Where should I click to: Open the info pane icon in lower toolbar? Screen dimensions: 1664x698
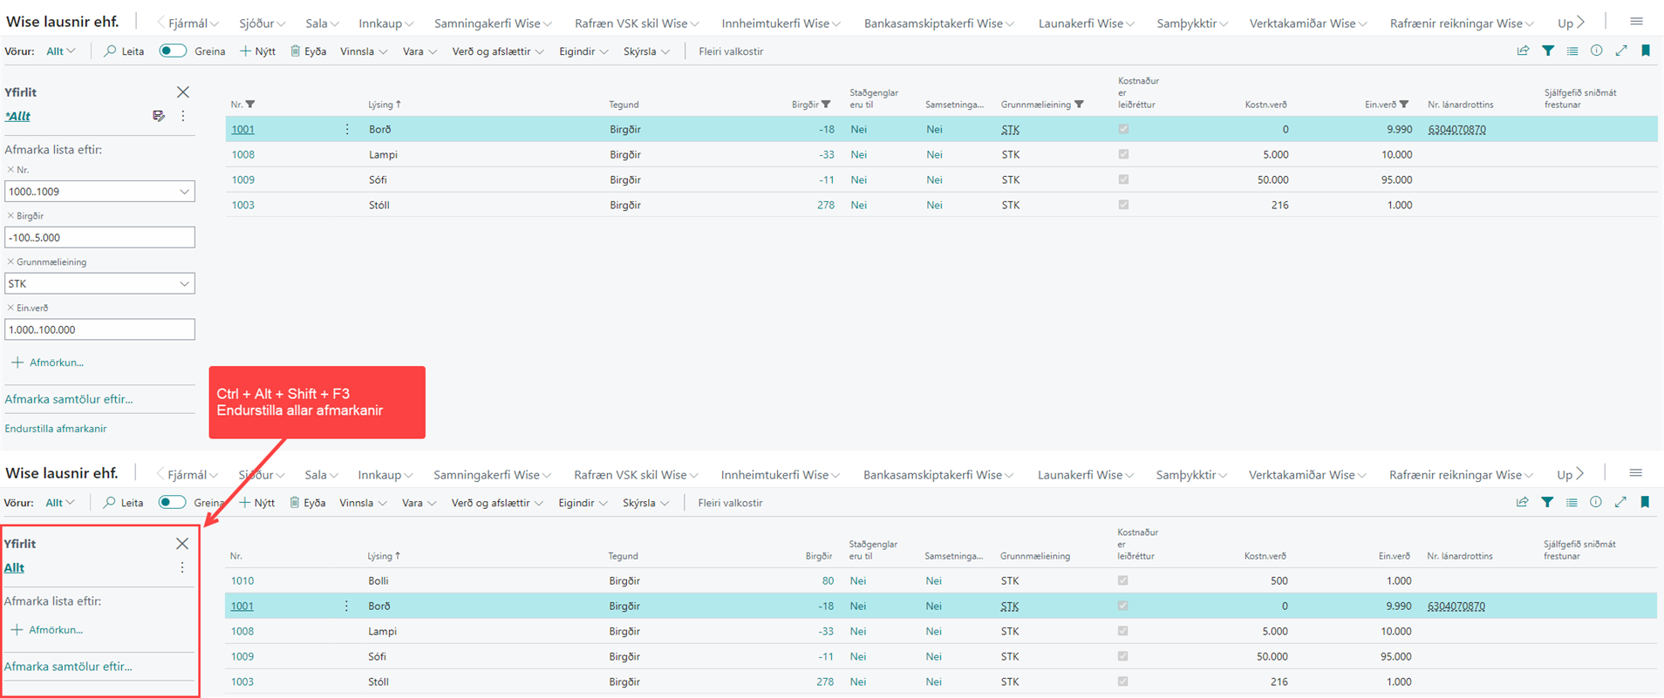[1595, 503]
